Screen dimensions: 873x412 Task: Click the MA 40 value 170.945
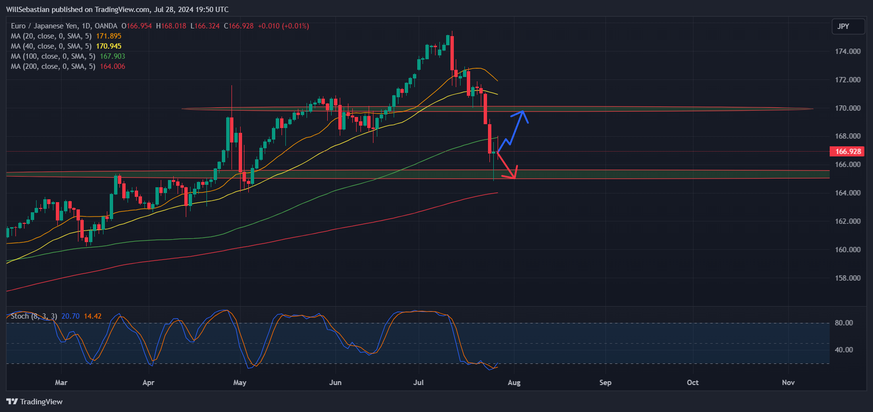pyautogui.click(x=109, y=46)
